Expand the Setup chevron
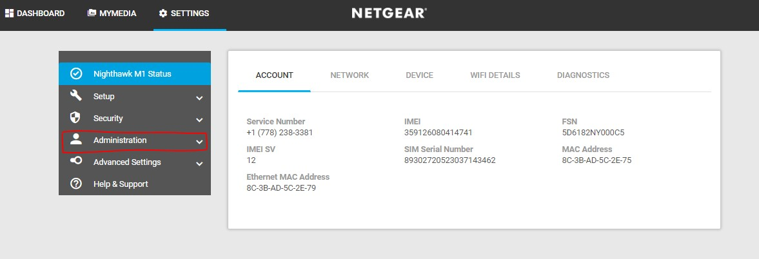The width and height of the screenshot is (759, 259). (x=199, y=98)
